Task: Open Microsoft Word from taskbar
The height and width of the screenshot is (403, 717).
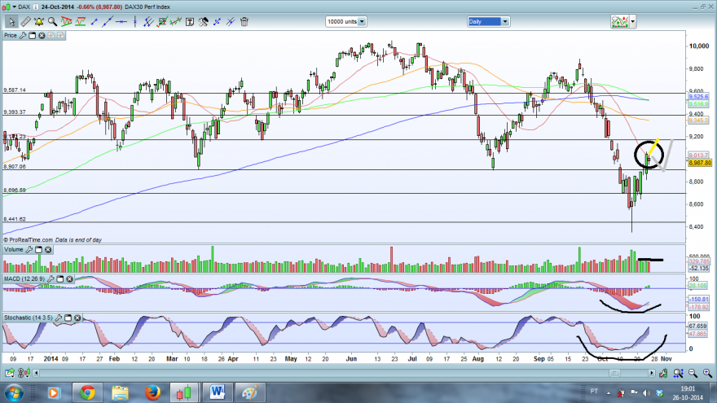Action: [218, 393]
